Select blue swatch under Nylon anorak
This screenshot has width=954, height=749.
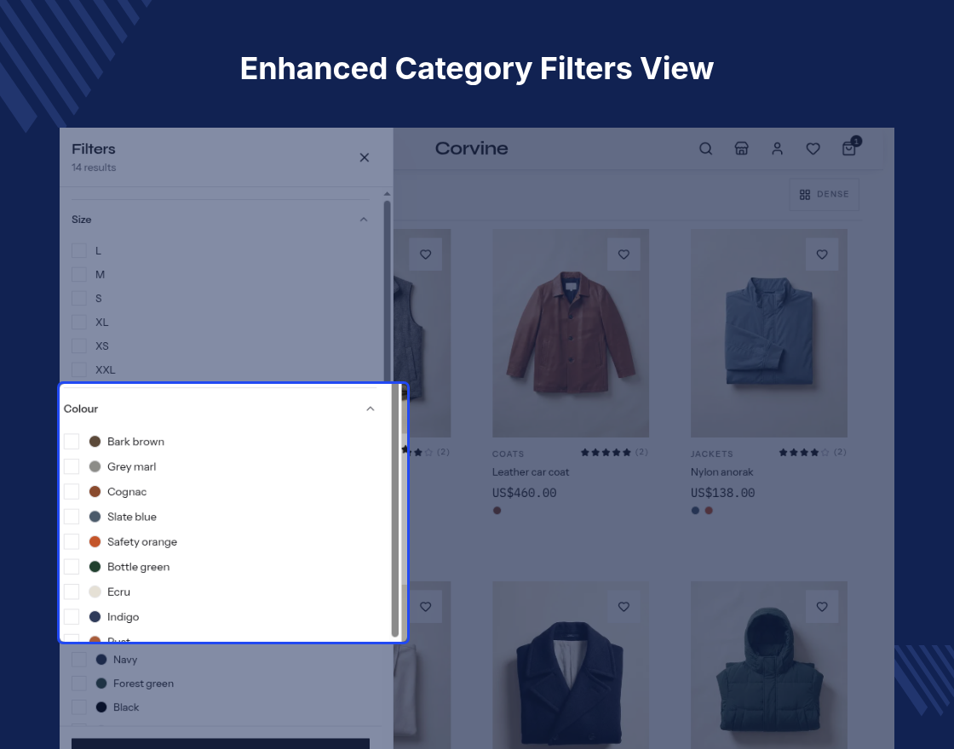click(x=695, y=511)
